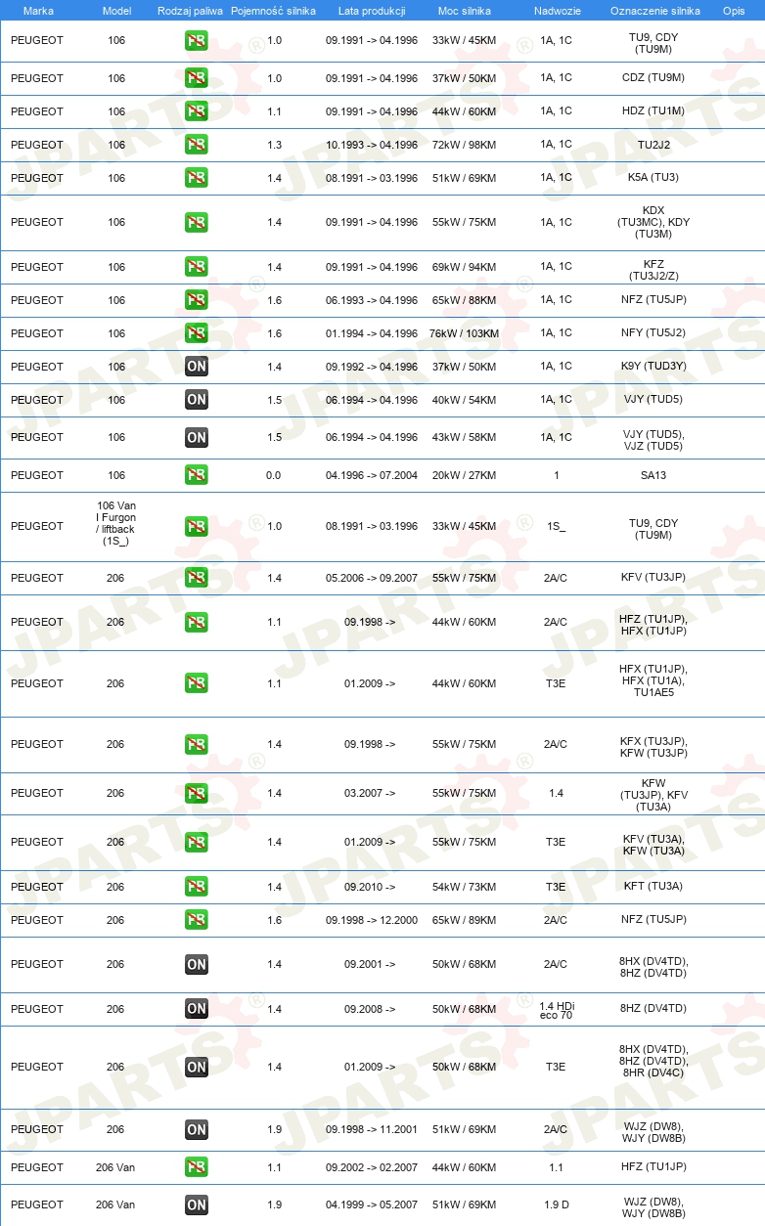765x1226 pixels.
Task: Click the PB fuel icon in the 05.2006 -> 09.2007 row
Action: (x=197, y=578)
